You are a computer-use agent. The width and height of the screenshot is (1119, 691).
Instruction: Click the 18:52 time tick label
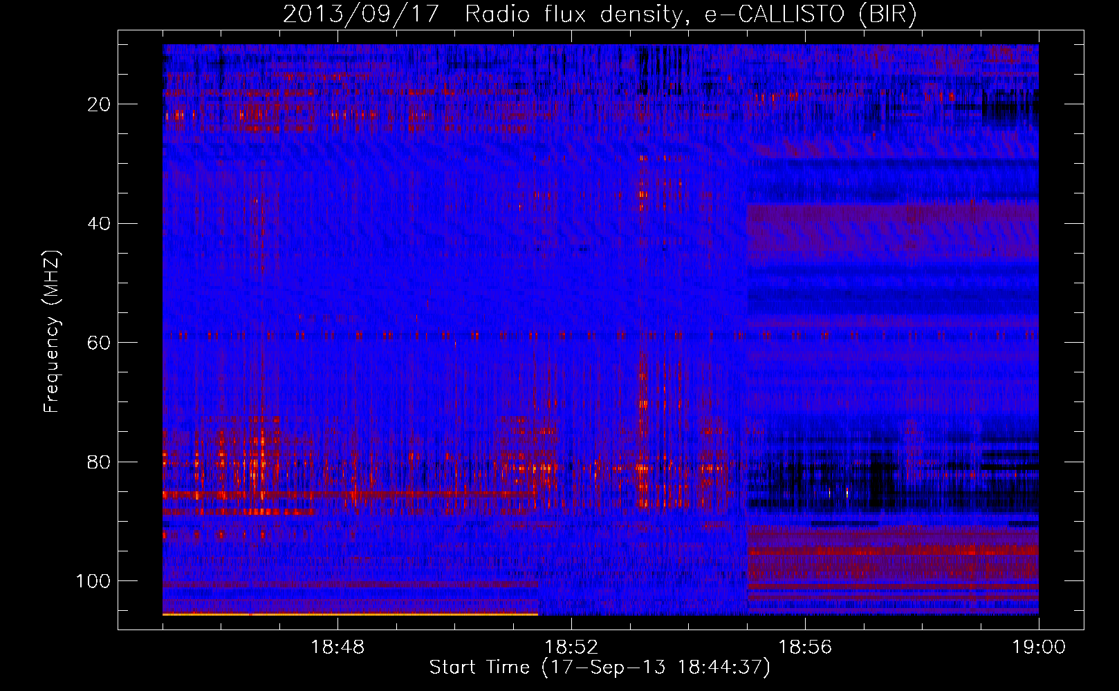click(x=571, y=647)
